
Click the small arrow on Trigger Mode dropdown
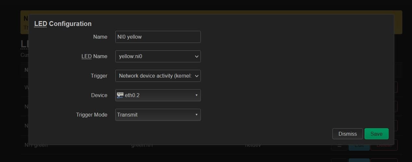point(196,115)
